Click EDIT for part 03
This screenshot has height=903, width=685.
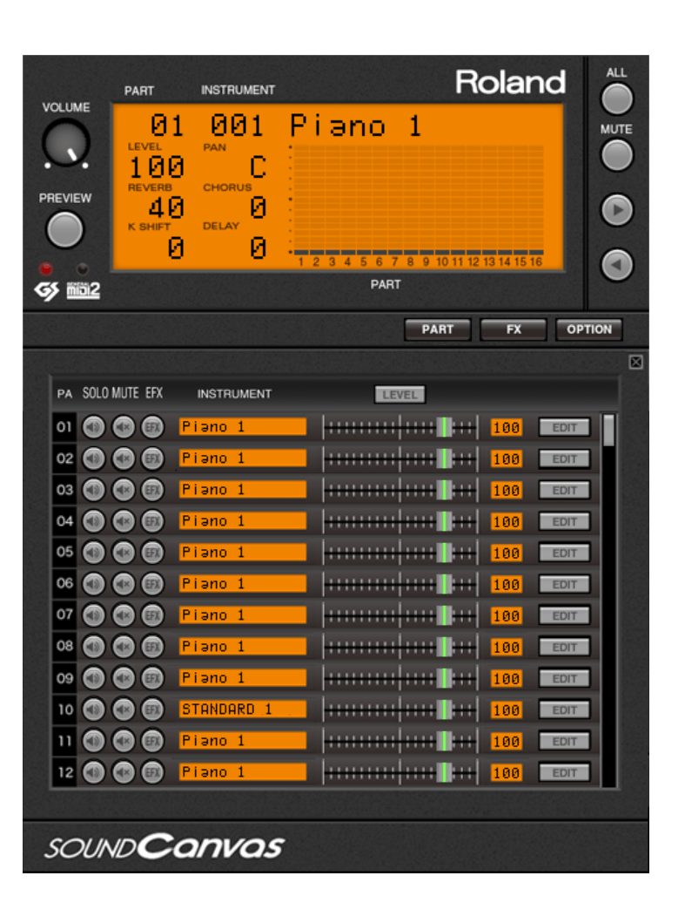pyautogui.click(x=564, y=490)
